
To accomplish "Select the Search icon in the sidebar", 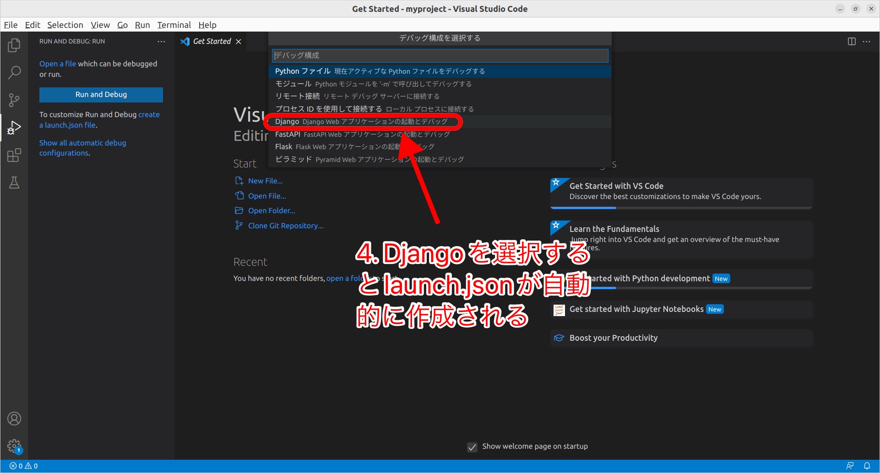I will click(14, 72).
